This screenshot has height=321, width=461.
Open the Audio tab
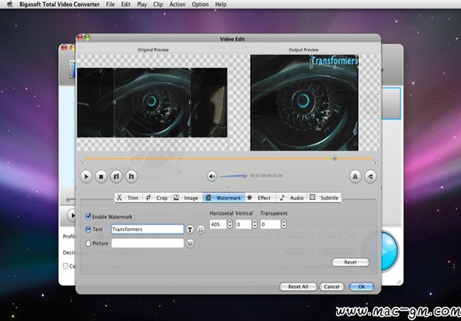pyautogui.click(x=292, y=198)
